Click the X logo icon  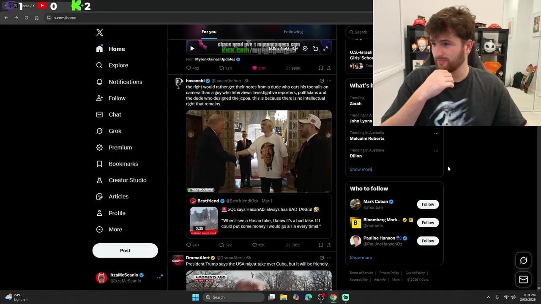click(x=100, y=33)
